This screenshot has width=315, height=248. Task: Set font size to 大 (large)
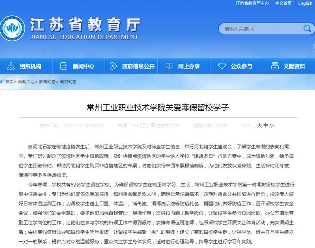259,125
